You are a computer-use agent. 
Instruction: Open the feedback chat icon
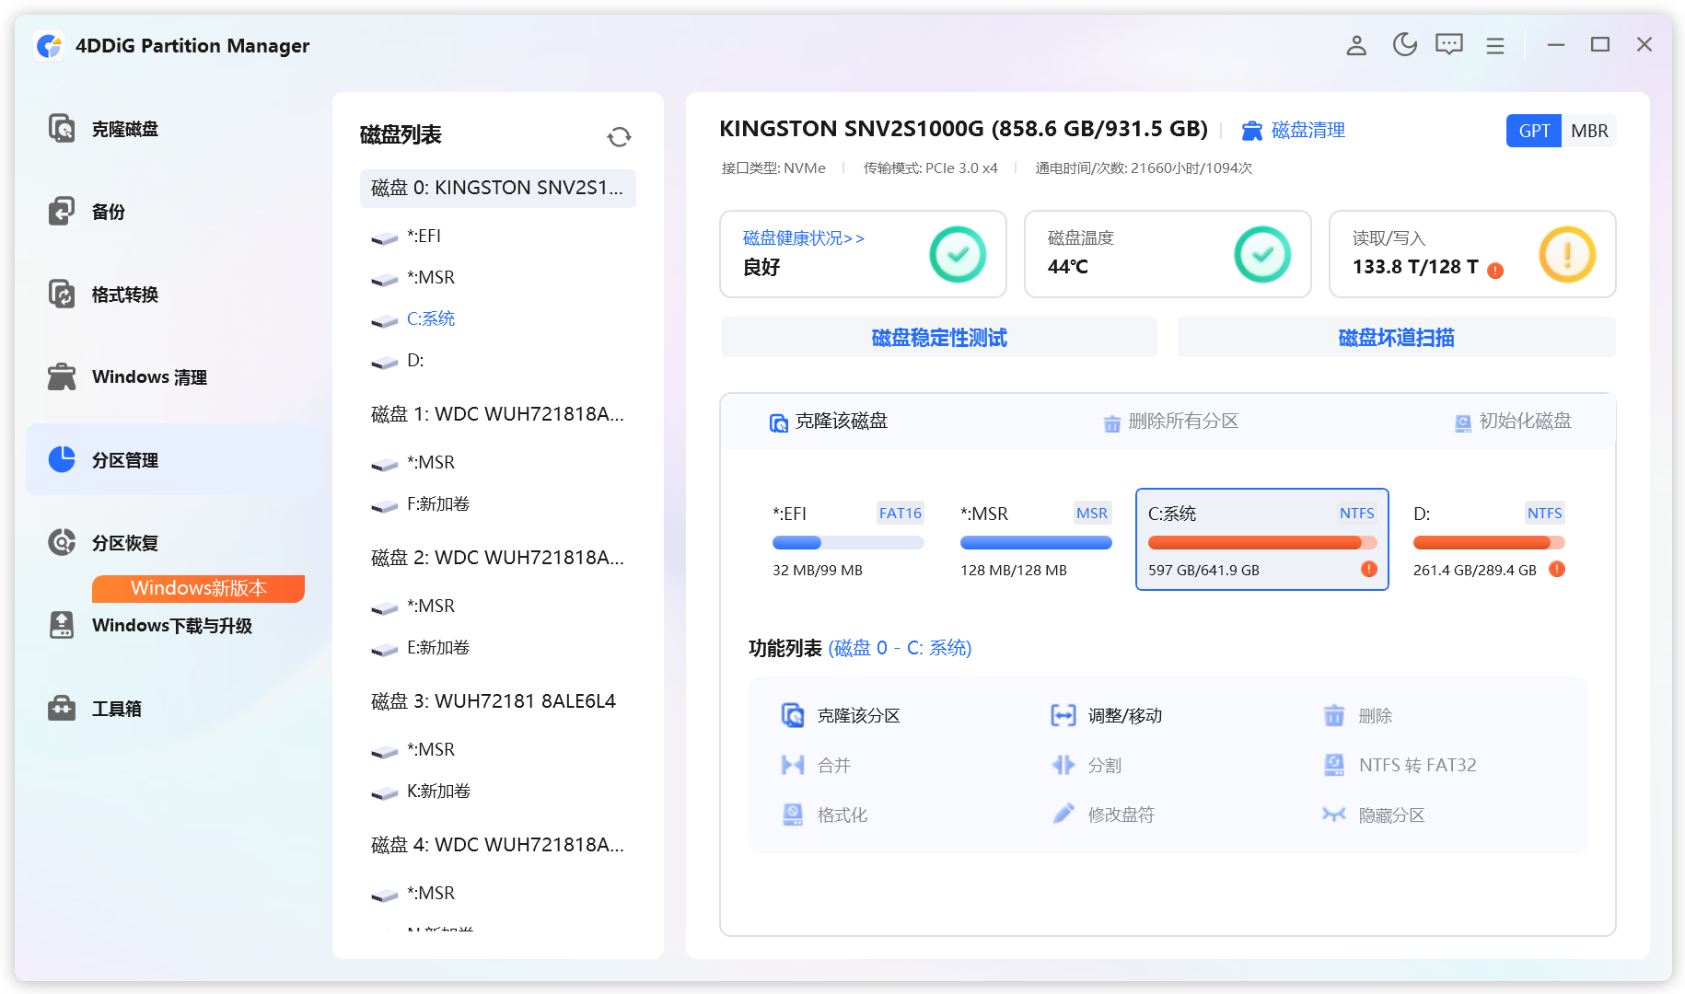(1449, 44)
